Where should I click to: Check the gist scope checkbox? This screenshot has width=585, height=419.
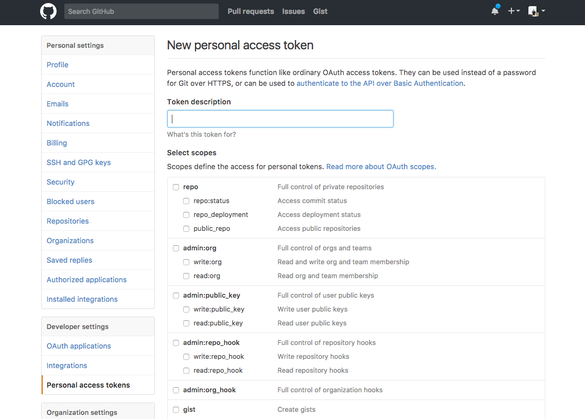(176, 410)
